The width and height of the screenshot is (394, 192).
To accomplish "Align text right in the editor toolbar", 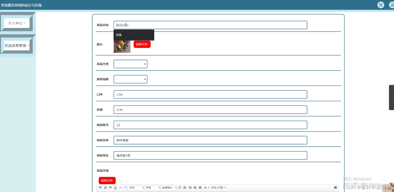I will [x=190, y=187].
